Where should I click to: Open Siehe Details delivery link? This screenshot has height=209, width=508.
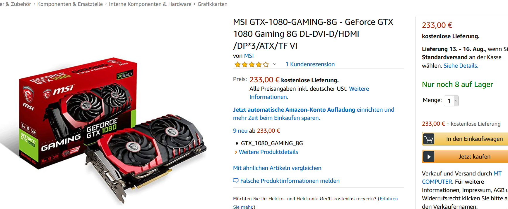pos(461,66)
